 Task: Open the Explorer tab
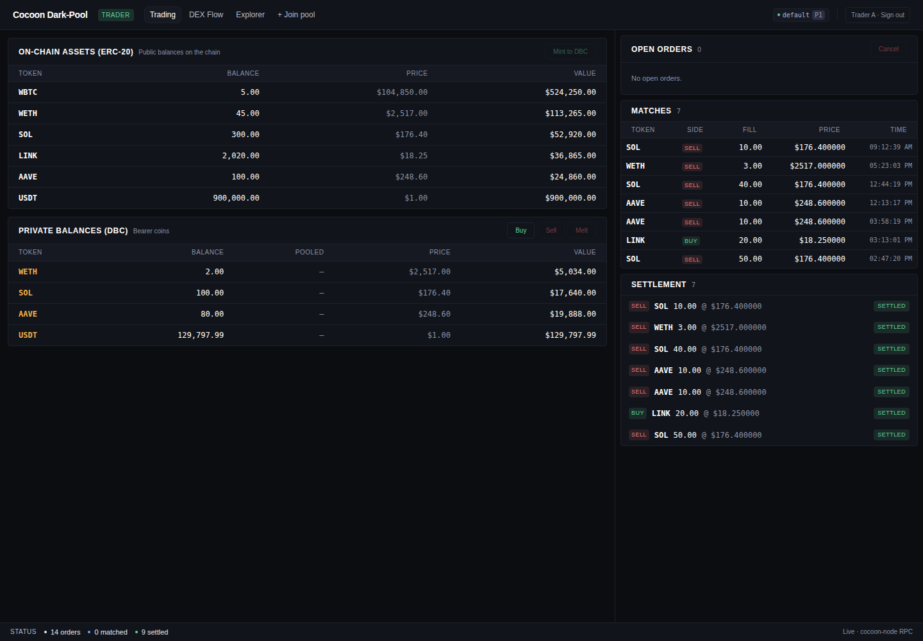250,15
